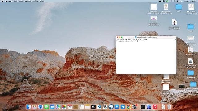Image resolution: width=198 pixels, height=111 pixels.
Task: Open the dock icon between Terminal and Music
Action: pyautogui.click(x=149, y=107)
